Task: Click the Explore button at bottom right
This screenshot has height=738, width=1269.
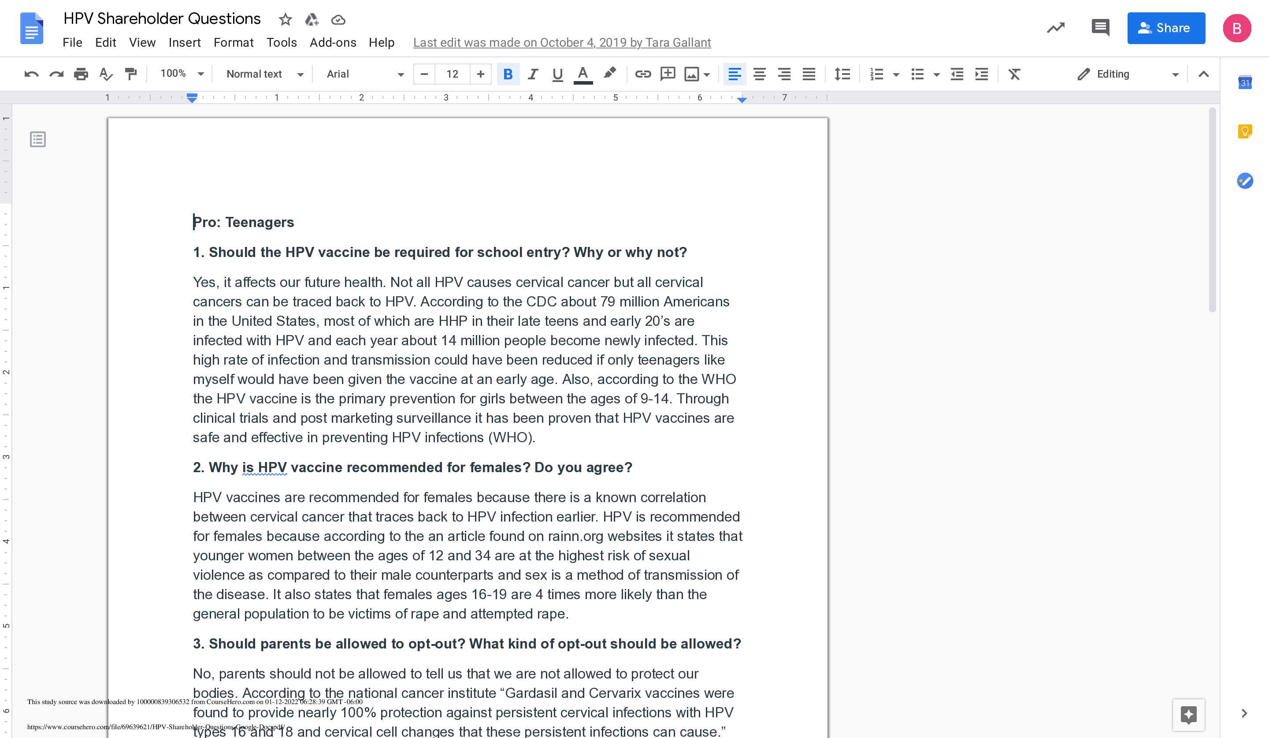Action: pos(1188,714)
